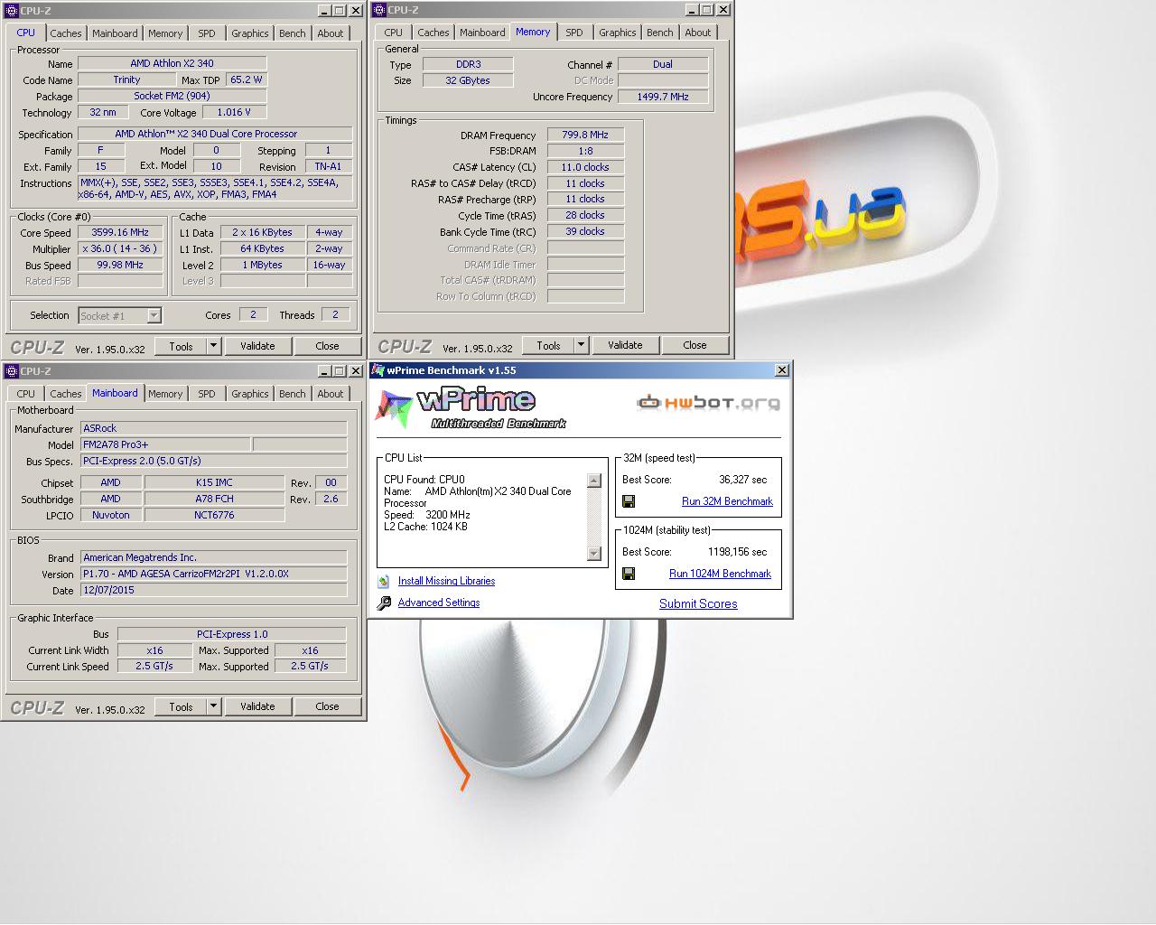The width and height of the screenshot is (1156, 925).
Task: Click the Southbridge name A78 FCH
Action: point(214,499)
